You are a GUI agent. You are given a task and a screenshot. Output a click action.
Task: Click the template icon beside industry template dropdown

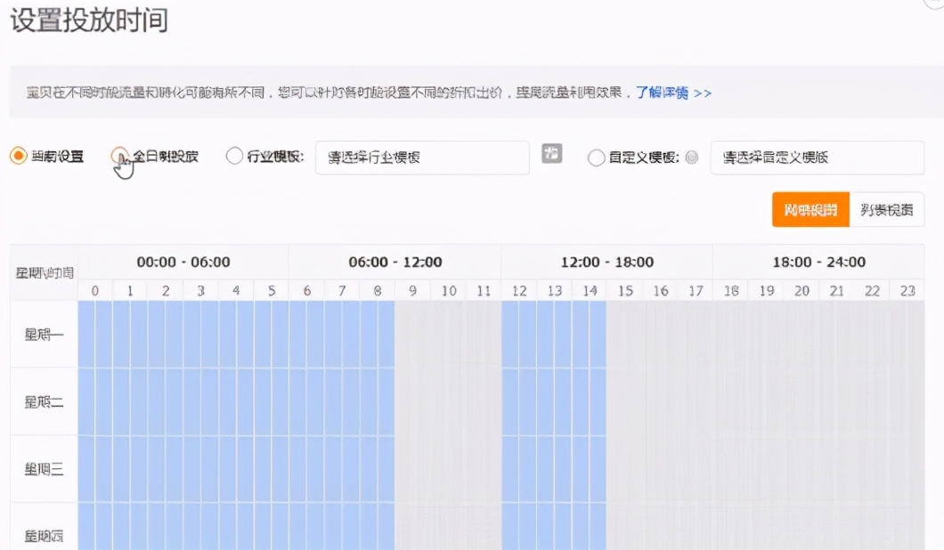click(552, 154)
